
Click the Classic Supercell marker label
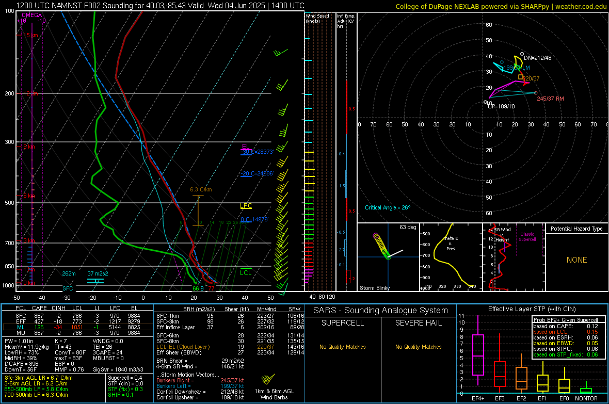click(527, 237)
